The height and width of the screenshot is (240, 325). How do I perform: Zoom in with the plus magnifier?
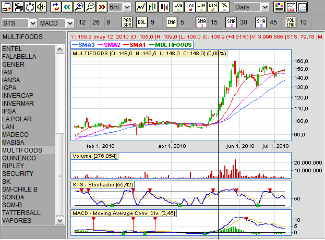(x=79, y=7)
